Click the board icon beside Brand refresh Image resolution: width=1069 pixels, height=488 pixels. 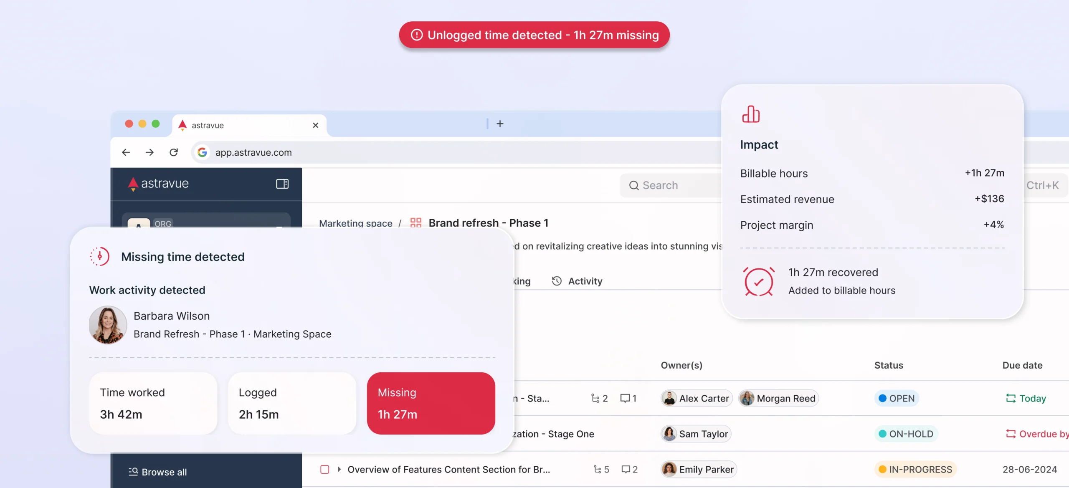(x=416, y=223)
